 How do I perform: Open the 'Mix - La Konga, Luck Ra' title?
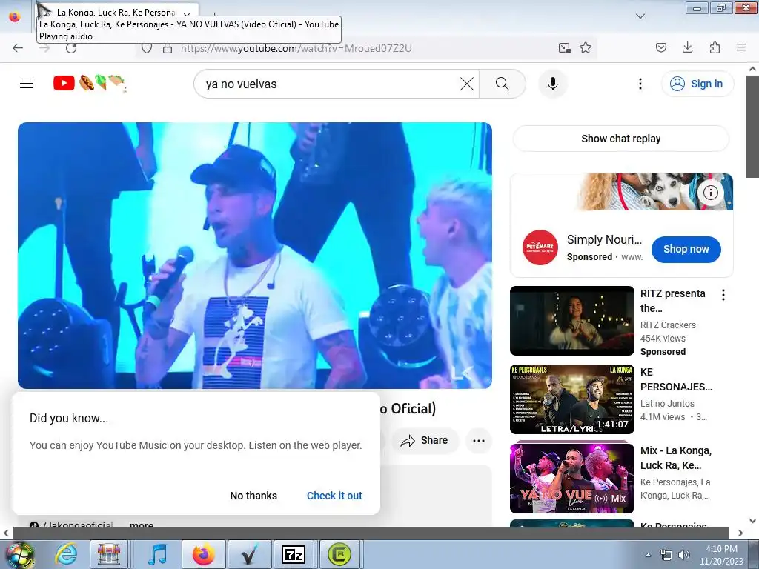tap(676, 458)
